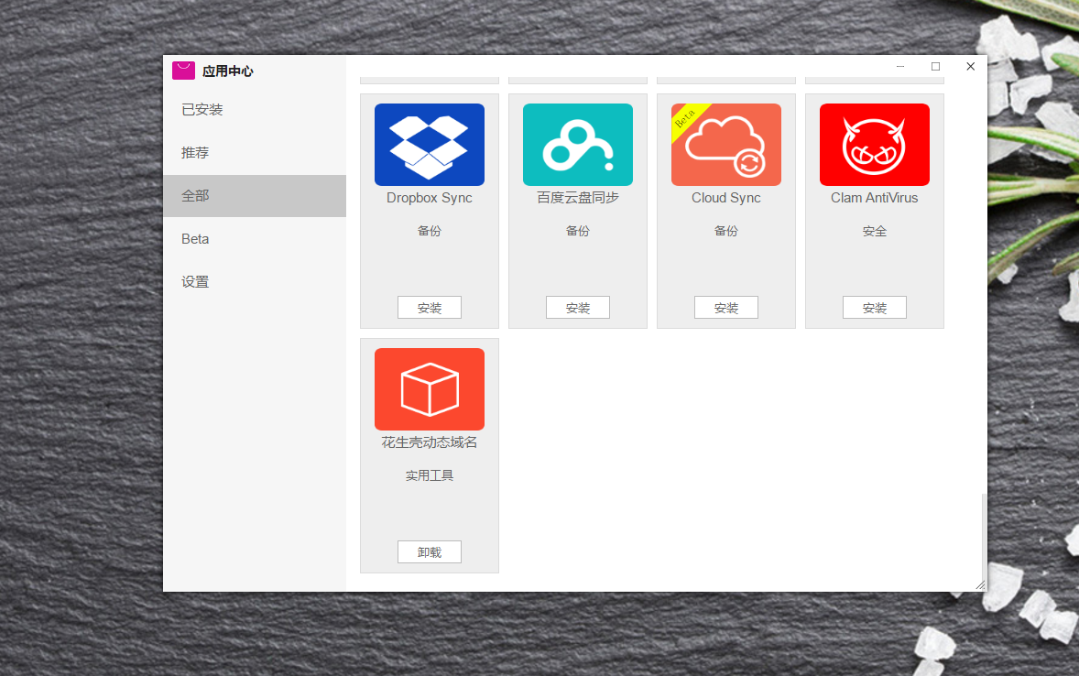Switch to the 已安装 tab
1079x676 pixels.
(x=202, y=110)
